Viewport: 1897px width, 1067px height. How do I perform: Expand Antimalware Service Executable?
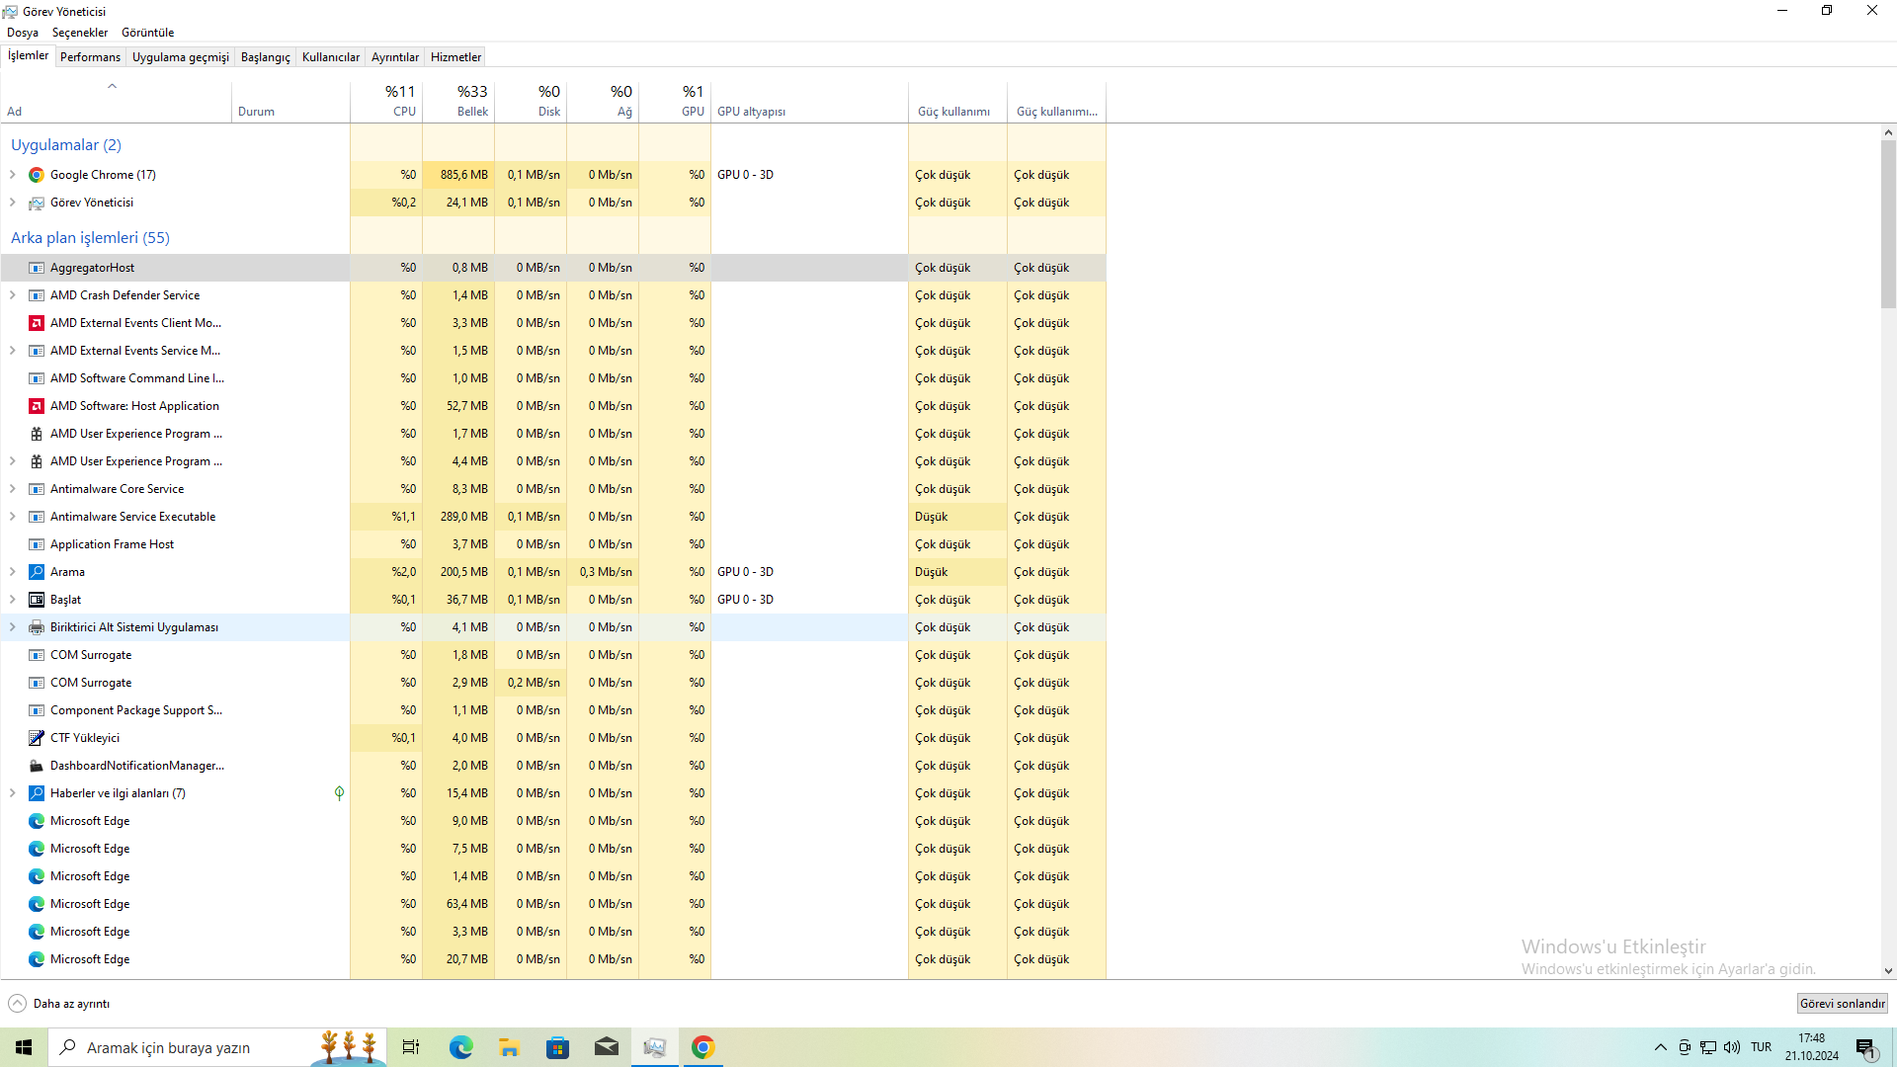12,517
